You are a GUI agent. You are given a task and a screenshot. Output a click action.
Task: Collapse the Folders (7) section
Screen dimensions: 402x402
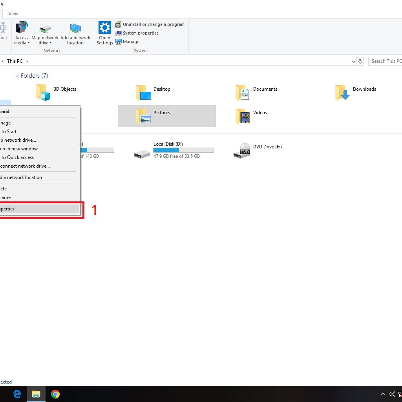point(17,75)
